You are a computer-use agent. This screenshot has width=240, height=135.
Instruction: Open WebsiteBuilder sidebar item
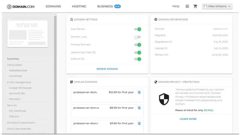(x=18, y=70)
